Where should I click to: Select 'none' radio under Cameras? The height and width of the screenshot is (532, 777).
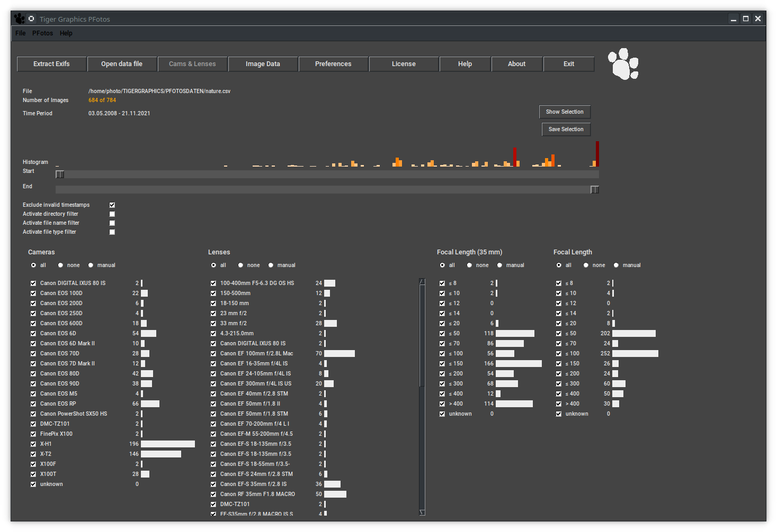(61, 265)
